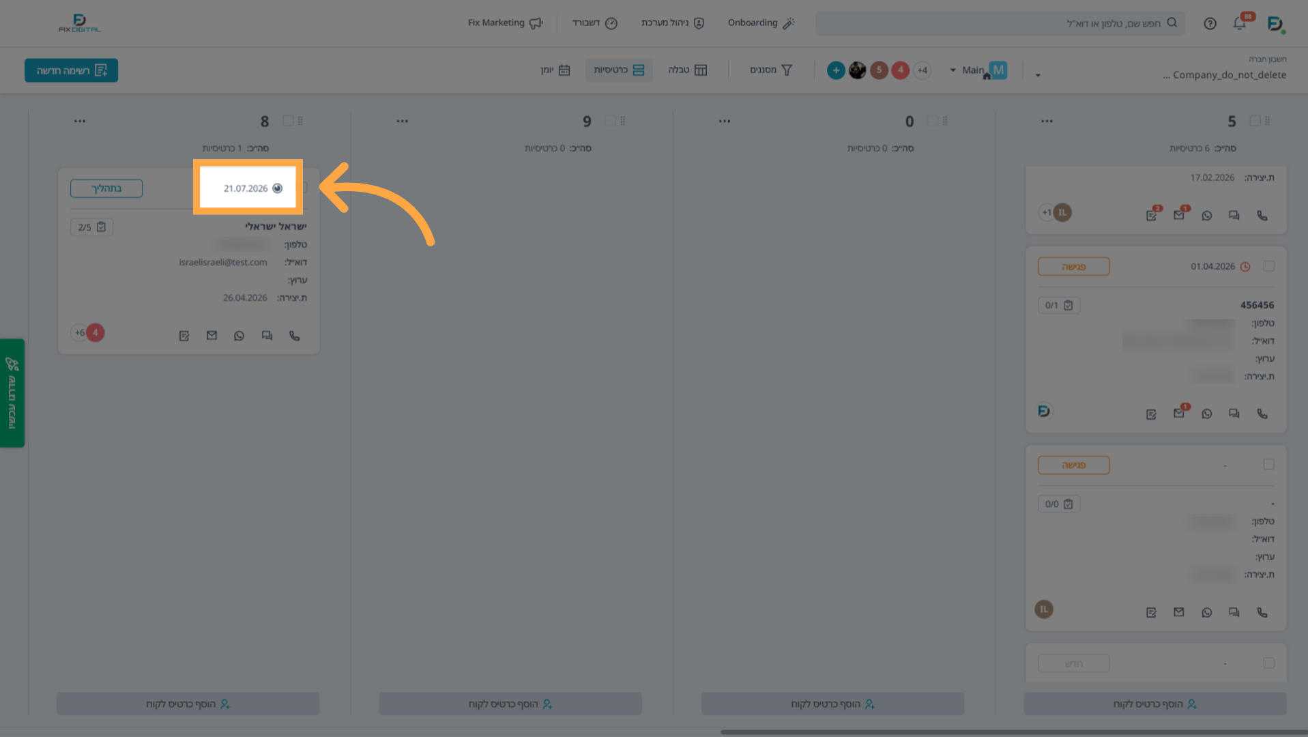The width and height of the screenshot is (1308, 737).
Task: Click the phone icon on ישראל ישראלי card
Action: point(294,336)
